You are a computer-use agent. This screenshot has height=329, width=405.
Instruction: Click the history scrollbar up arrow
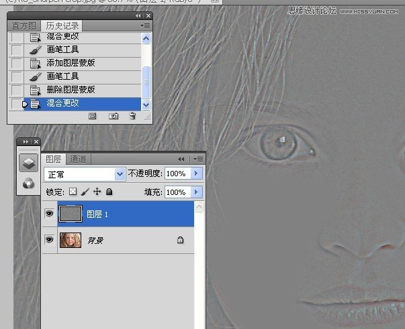coord(146,39)
